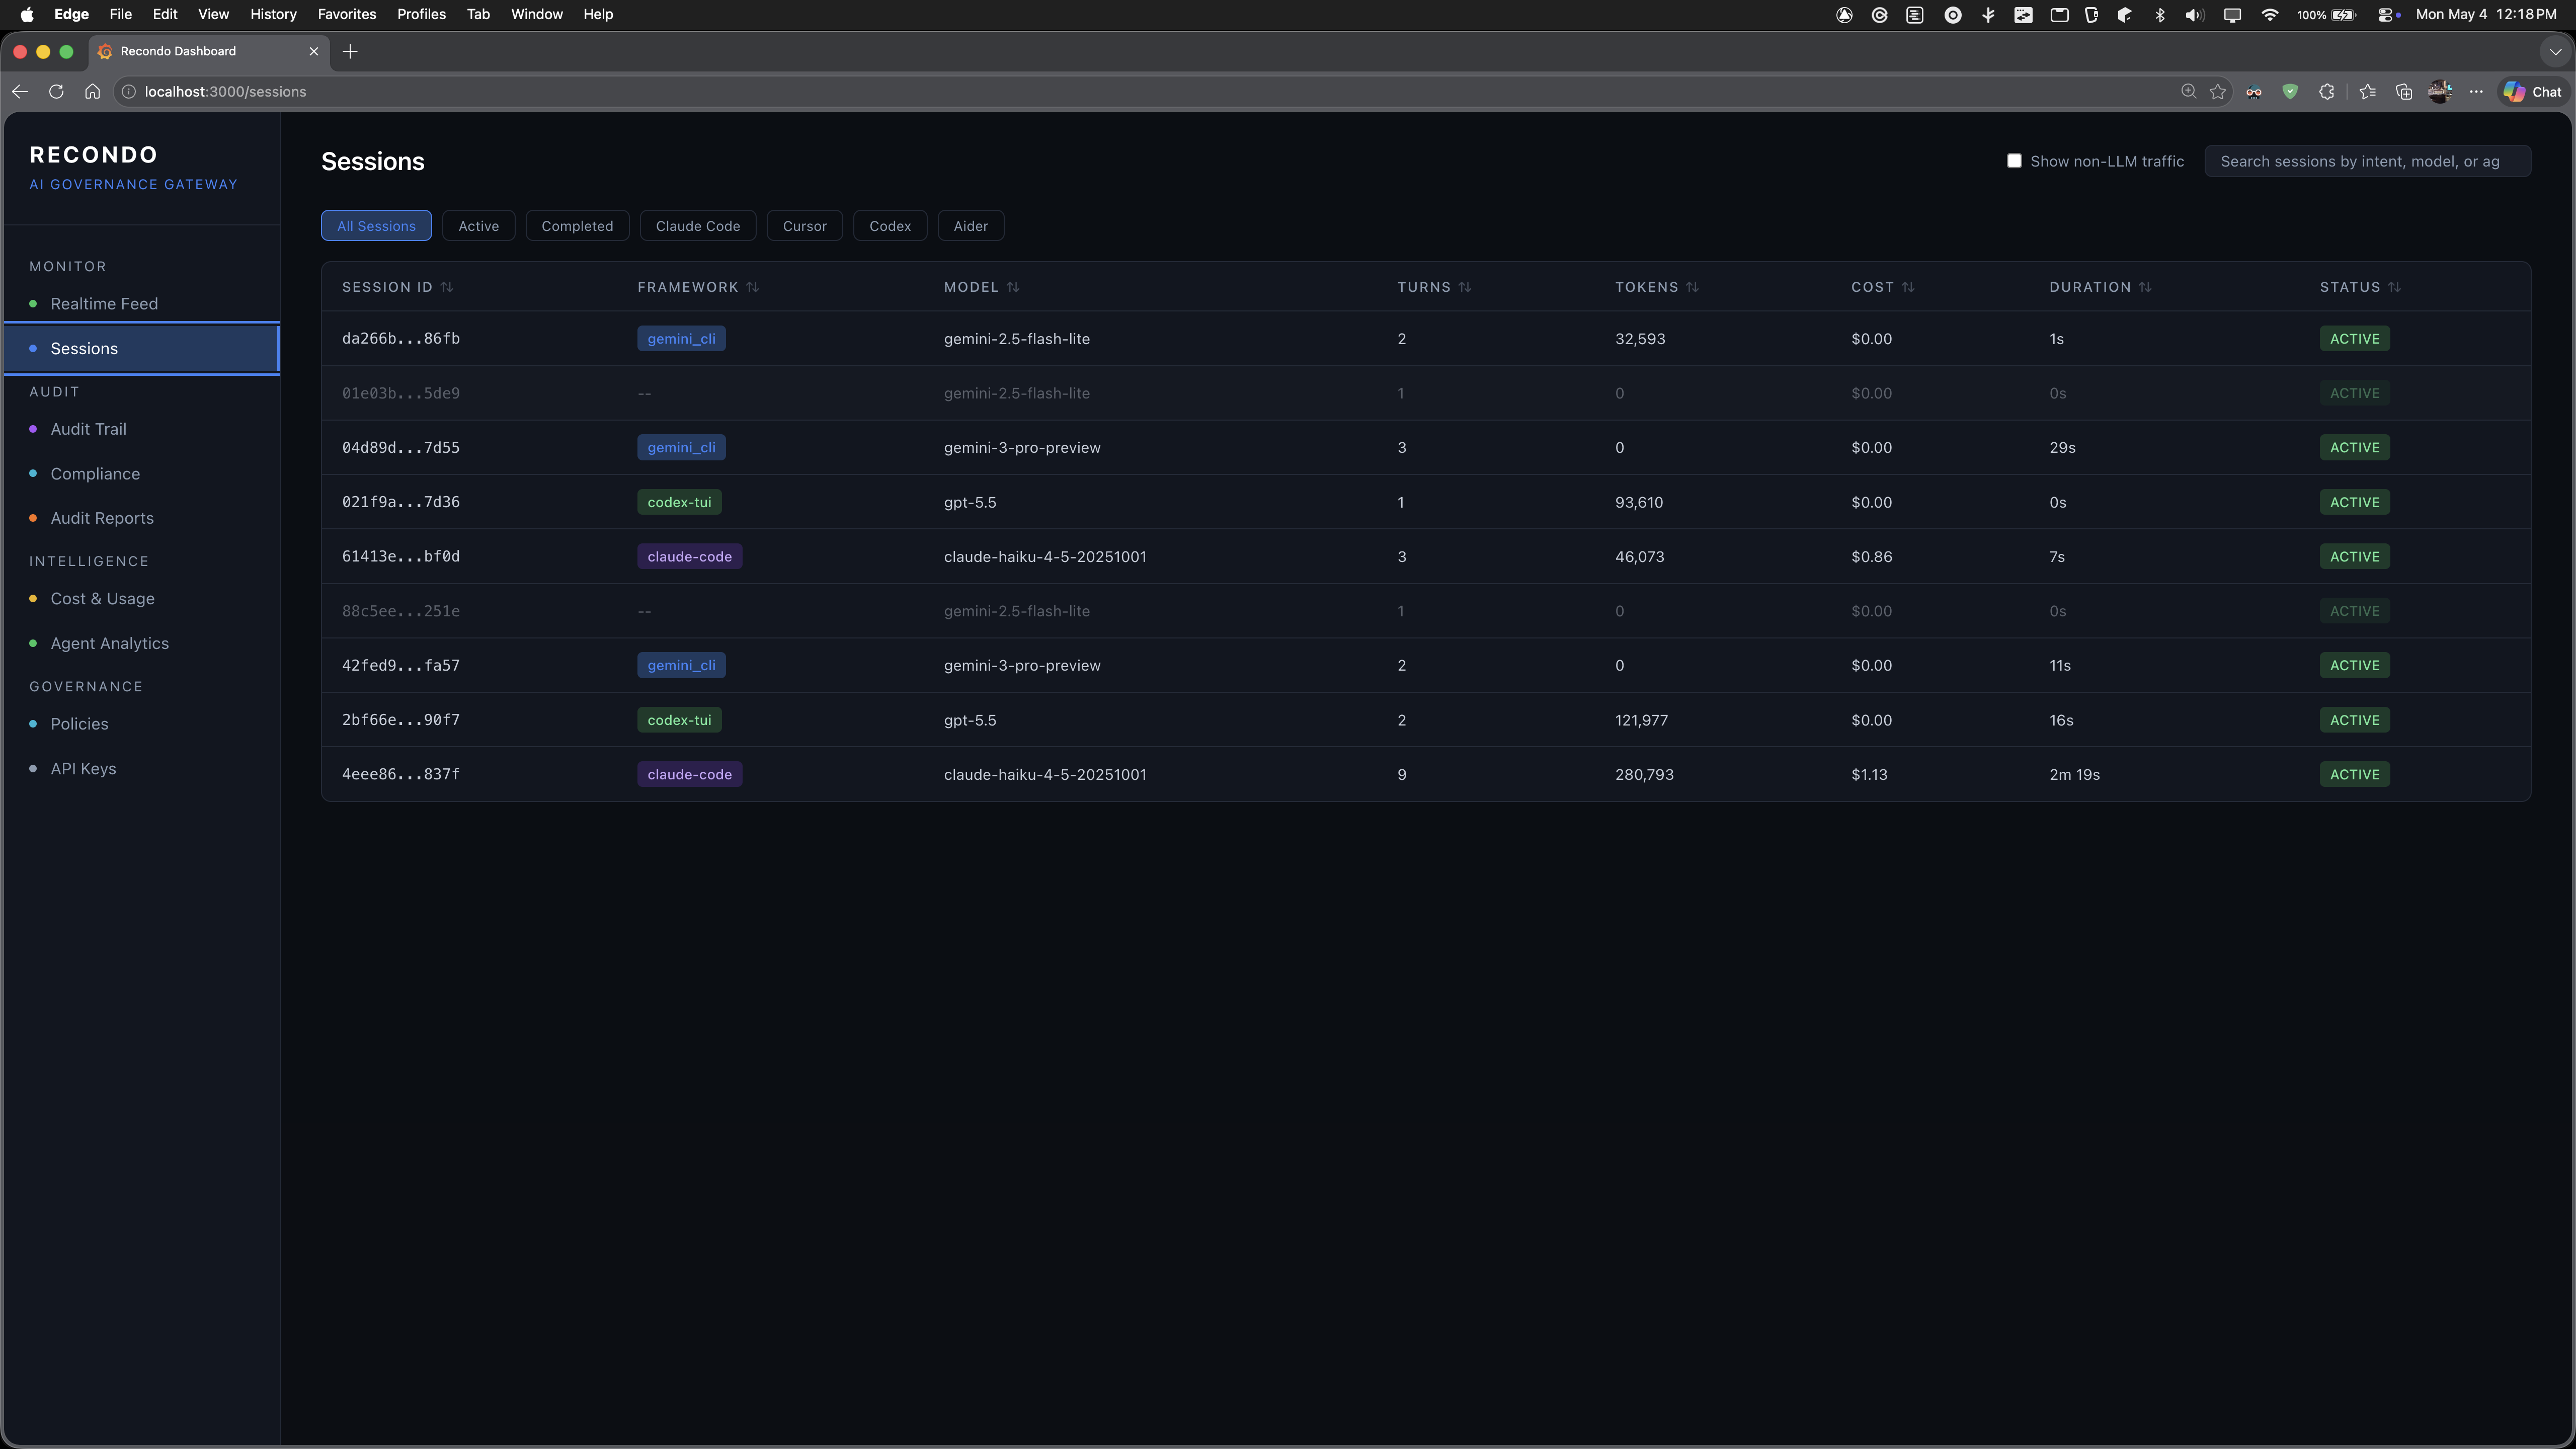
Task: Click the browser home icon
Action: click(92, 91)
